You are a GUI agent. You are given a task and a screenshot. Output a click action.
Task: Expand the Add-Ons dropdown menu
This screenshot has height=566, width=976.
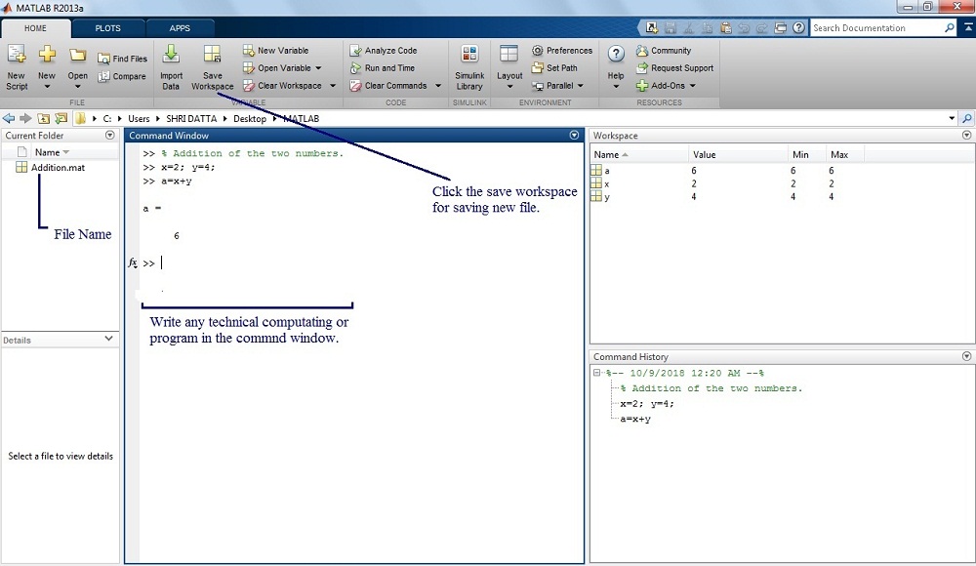point(693,86)
